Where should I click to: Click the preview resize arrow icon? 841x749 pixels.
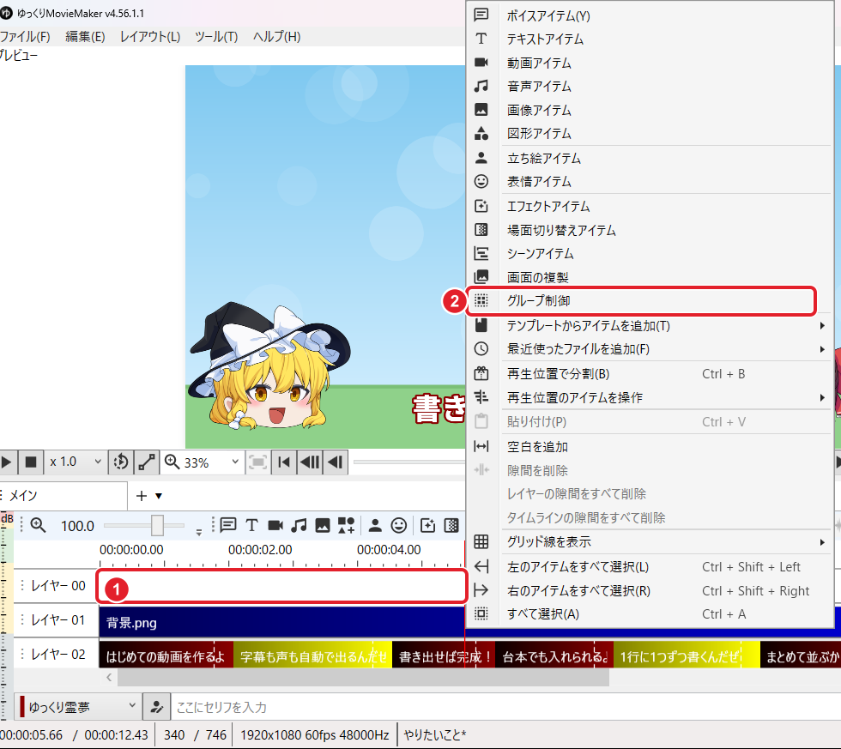[147, 462]
